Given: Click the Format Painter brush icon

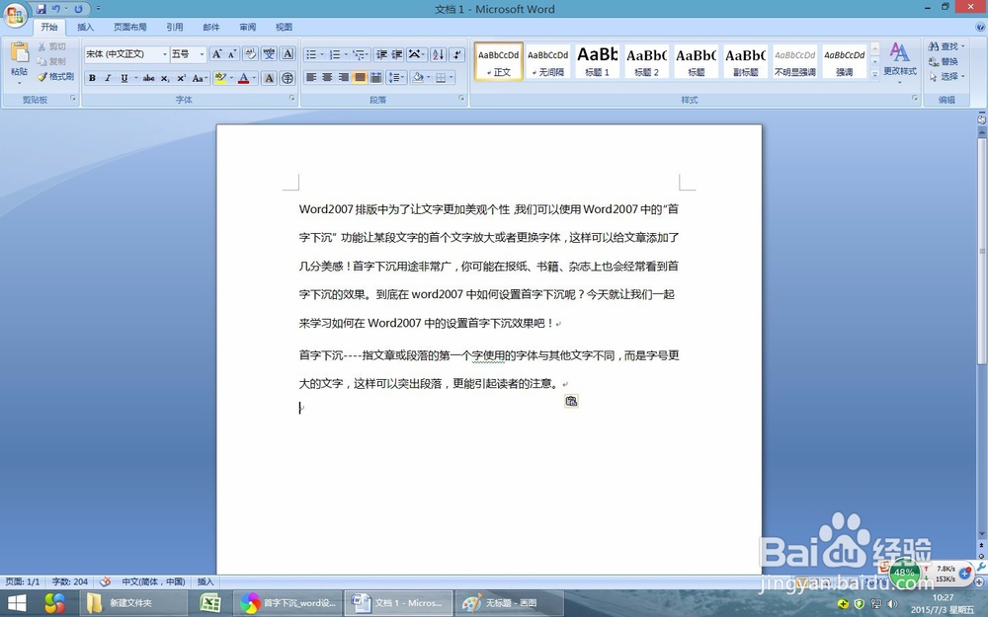Looking at the screenshot, I should click(x=42, y=77).
